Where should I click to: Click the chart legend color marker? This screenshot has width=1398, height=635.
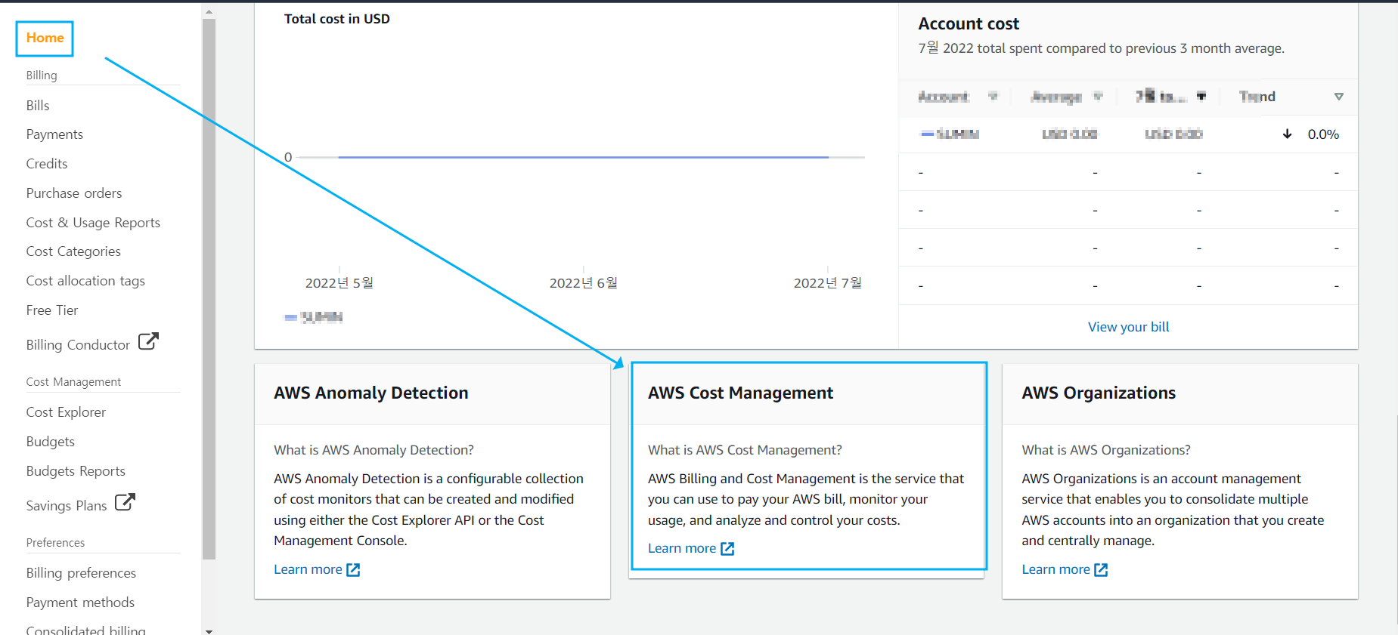pyautogui.click(x=290, y=318)
